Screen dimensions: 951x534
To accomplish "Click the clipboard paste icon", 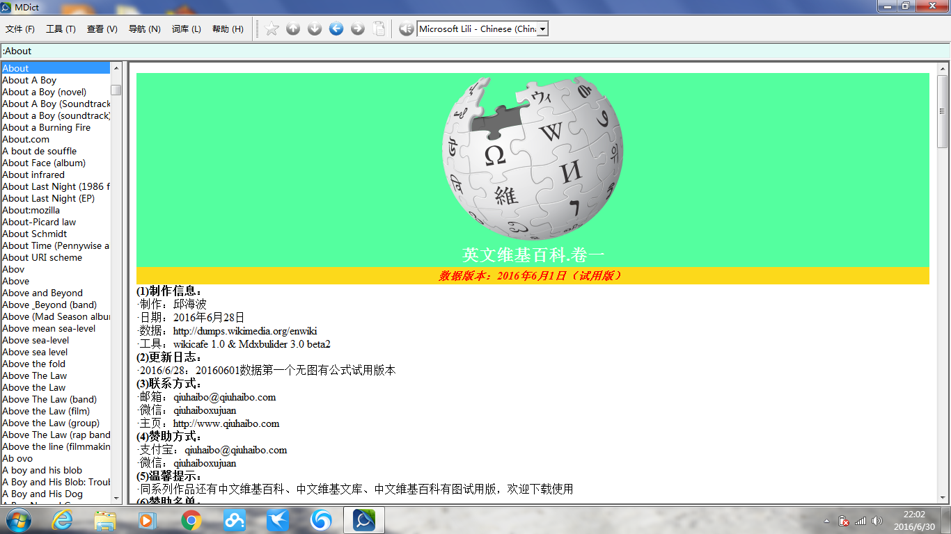I will [379, 29].
